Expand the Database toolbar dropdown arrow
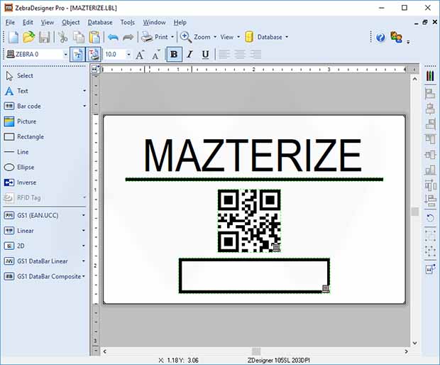This screenshot has height=365, width=440. [287, 37]
